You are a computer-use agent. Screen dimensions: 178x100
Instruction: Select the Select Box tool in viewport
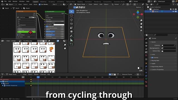click(x=71, y=12)
